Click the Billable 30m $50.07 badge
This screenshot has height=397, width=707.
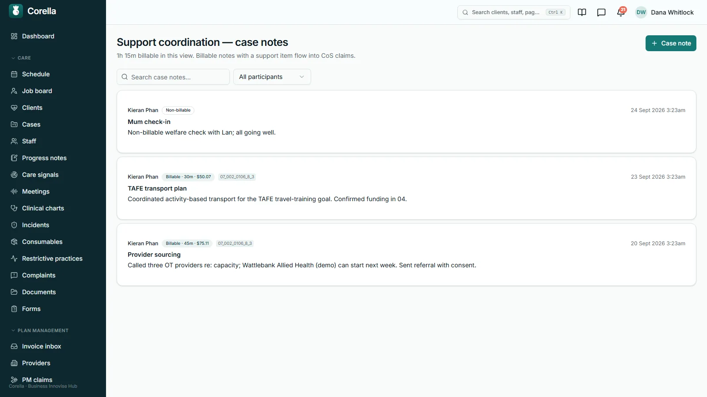tap(188, 177)
